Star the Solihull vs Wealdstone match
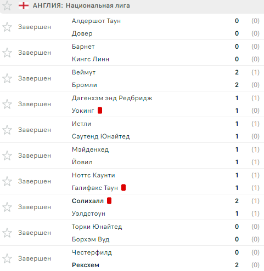This screenshot has width=264, height=271. (x=7, y=207)
